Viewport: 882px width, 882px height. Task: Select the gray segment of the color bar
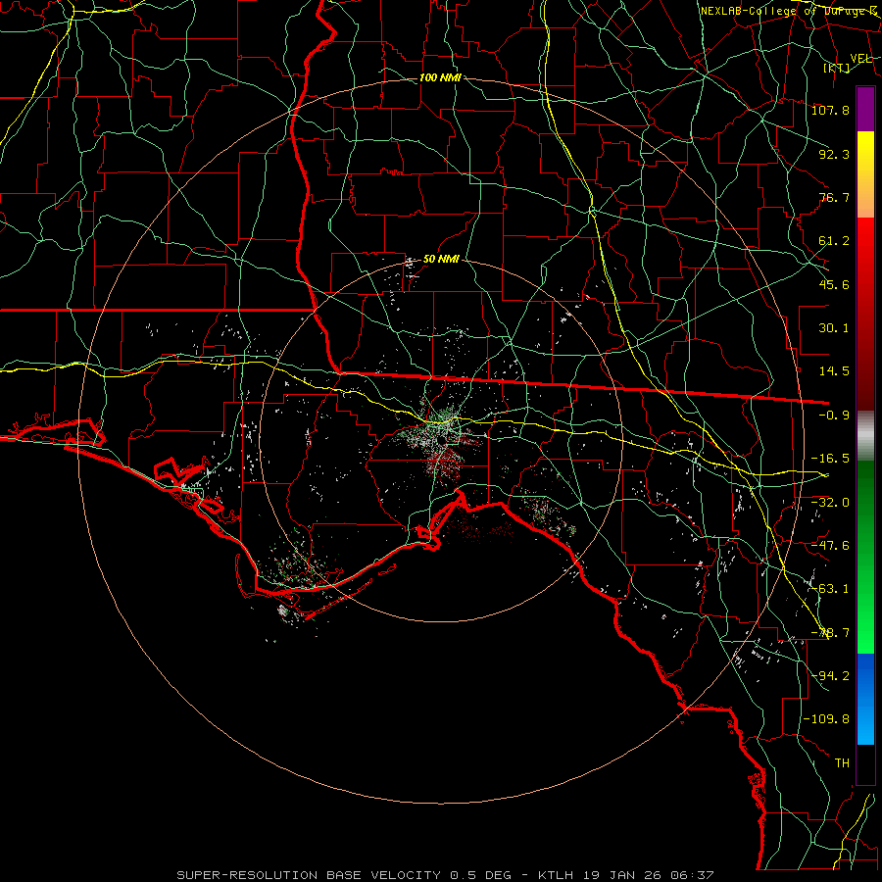(x=865, y=436)
